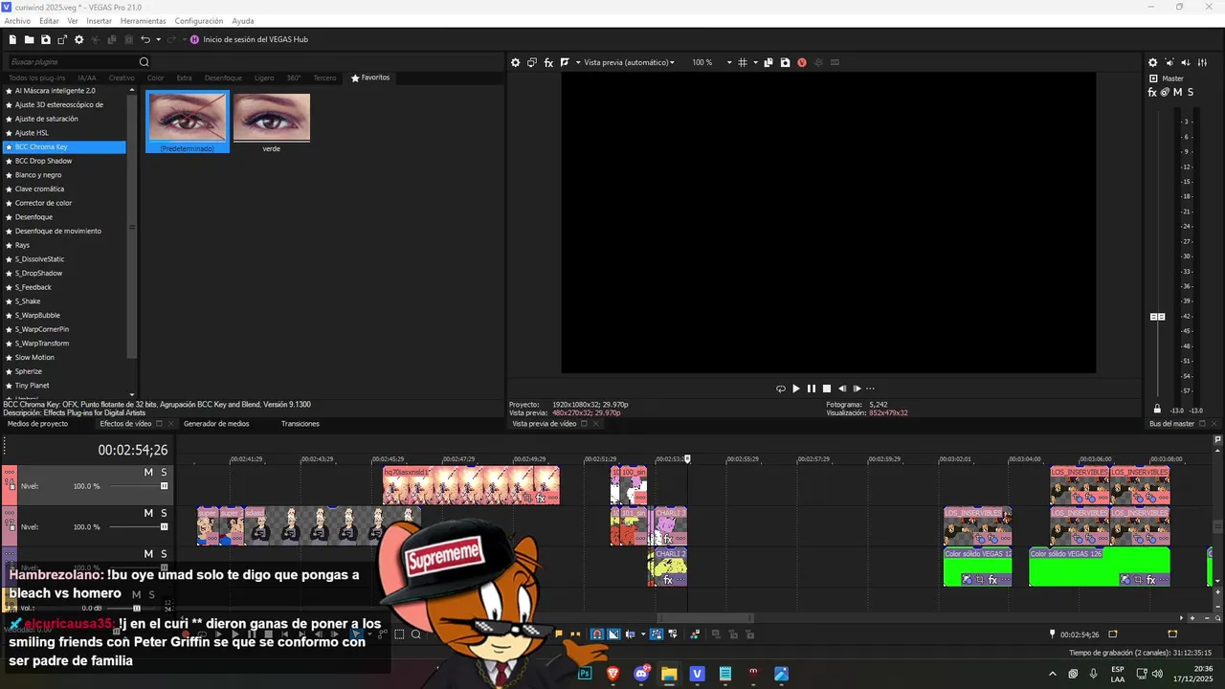Viewport: 1225px width, 689px height.
Task: Create a new project with the New icon
Action: 12,39
